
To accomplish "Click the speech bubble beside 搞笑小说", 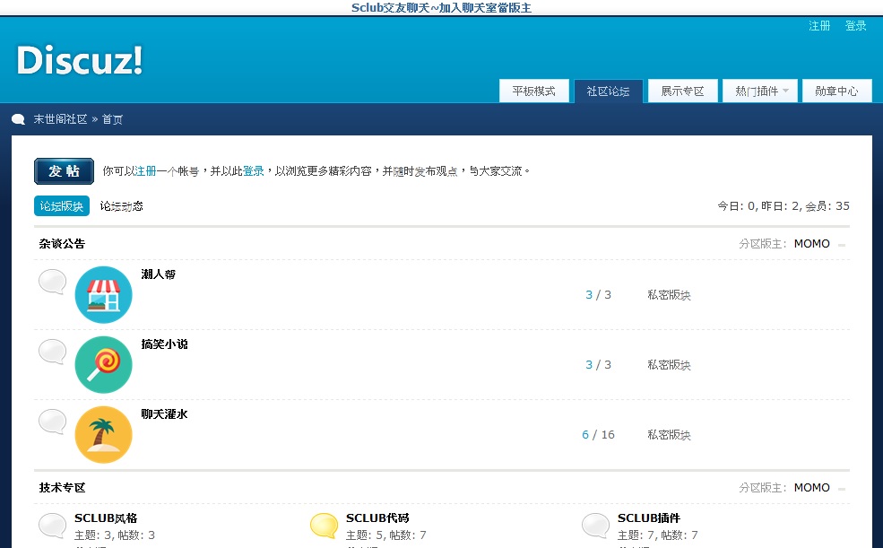I will point(52,352).
